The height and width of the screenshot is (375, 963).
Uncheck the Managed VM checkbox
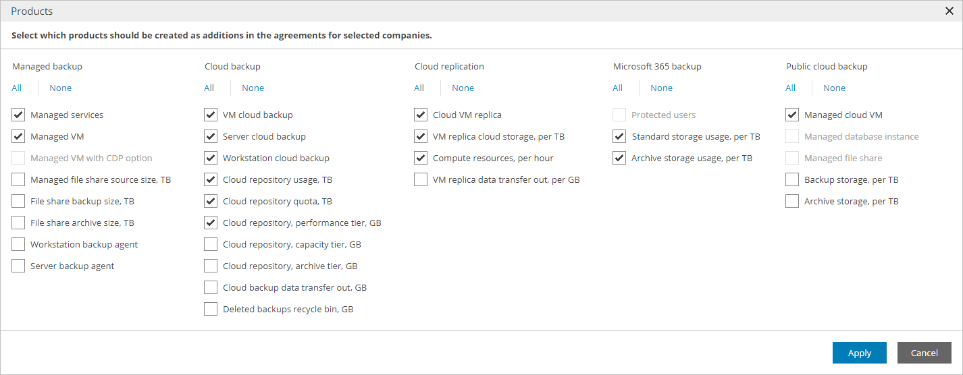coord(18,136)
